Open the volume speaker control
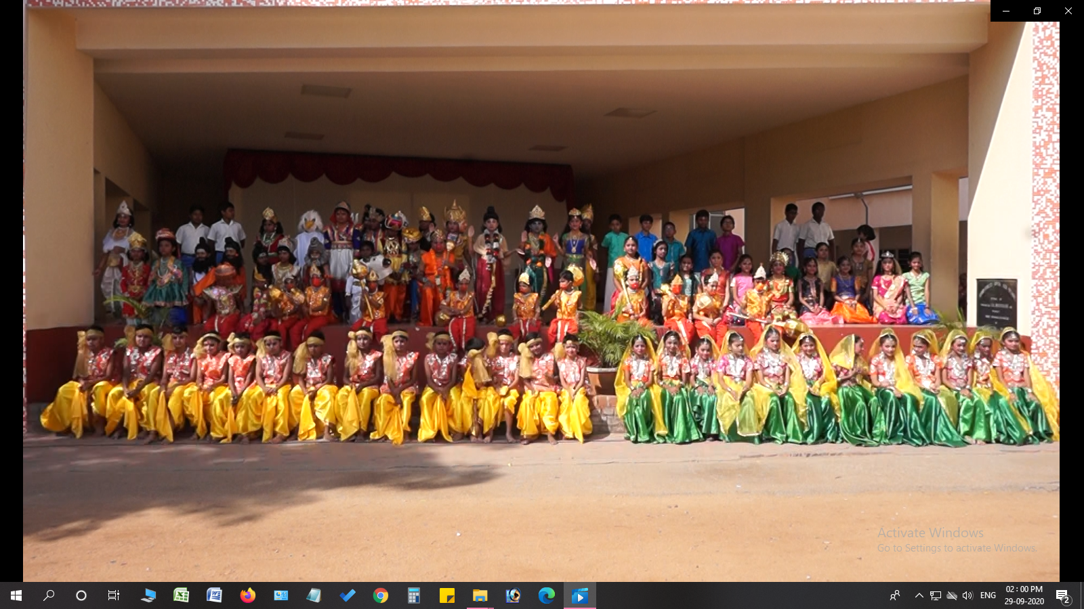1084x609 pixels. tap(967, 595)
